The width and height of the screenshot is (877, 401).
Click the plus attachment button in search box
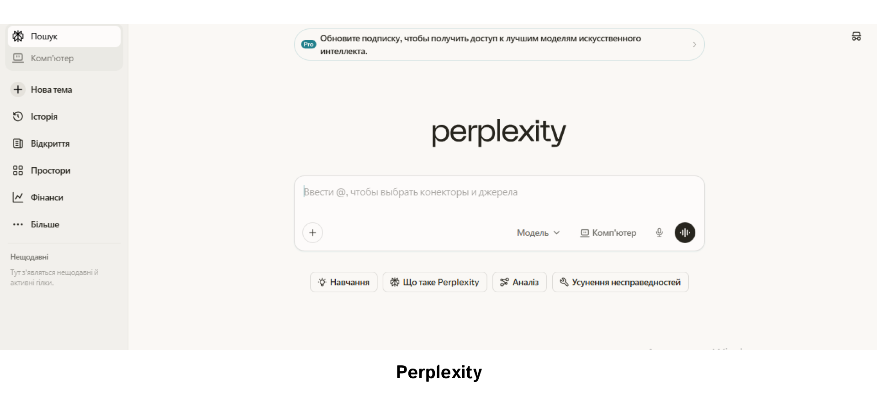[312, 232]
